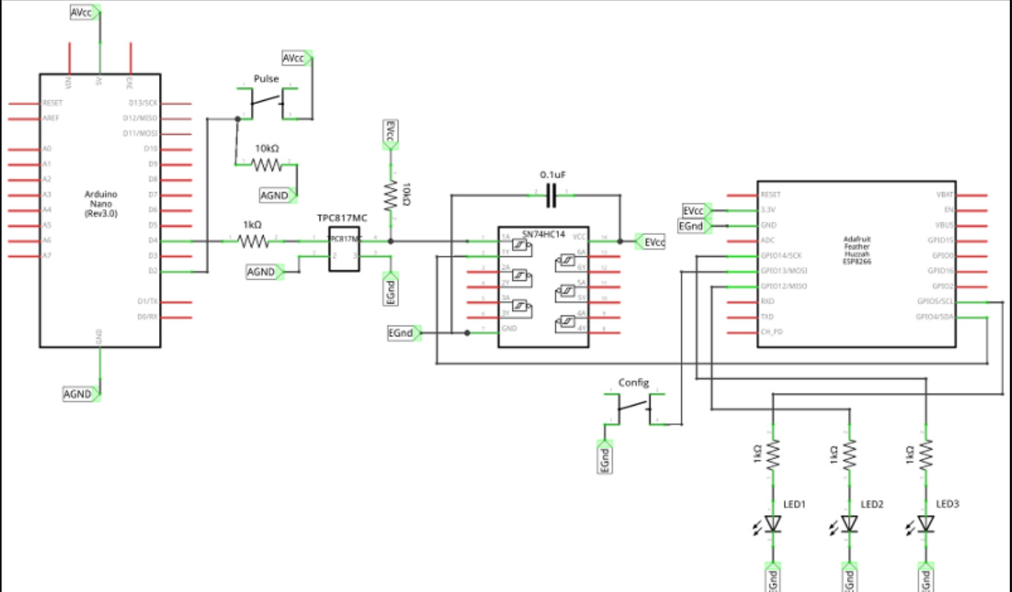Viewport: 1012px width, 592px height.
Task: Select the AVcc net label above Arduino 5V pin
Action: tap(85, 13)
